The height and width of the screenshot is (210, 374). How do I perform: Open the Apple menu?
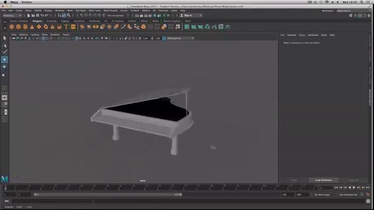[5, 2]
